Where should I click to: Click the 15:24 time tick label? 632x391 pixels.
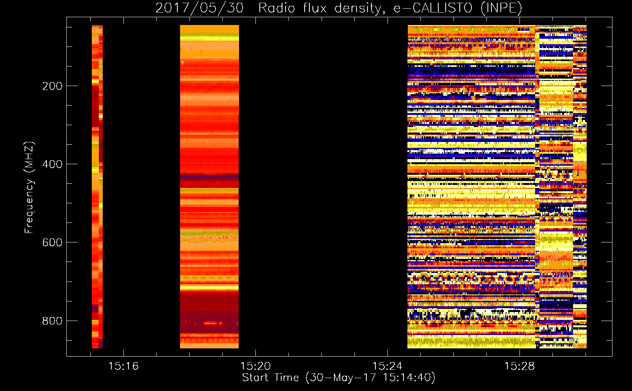point(387,366)
